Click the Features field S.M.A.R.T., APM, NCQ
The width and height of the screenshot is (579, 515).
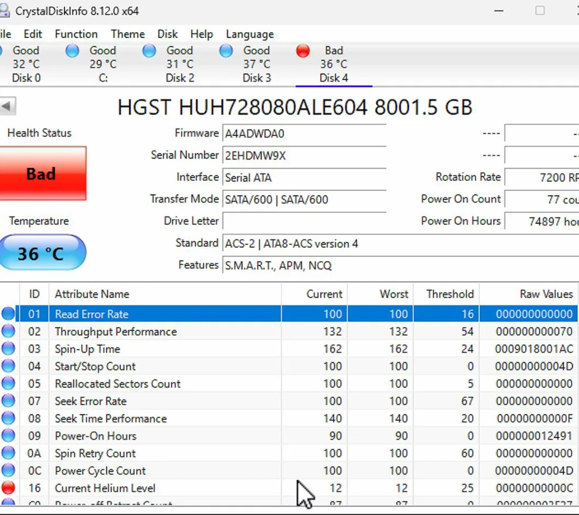pyautogui.click(x=401, y=265)
